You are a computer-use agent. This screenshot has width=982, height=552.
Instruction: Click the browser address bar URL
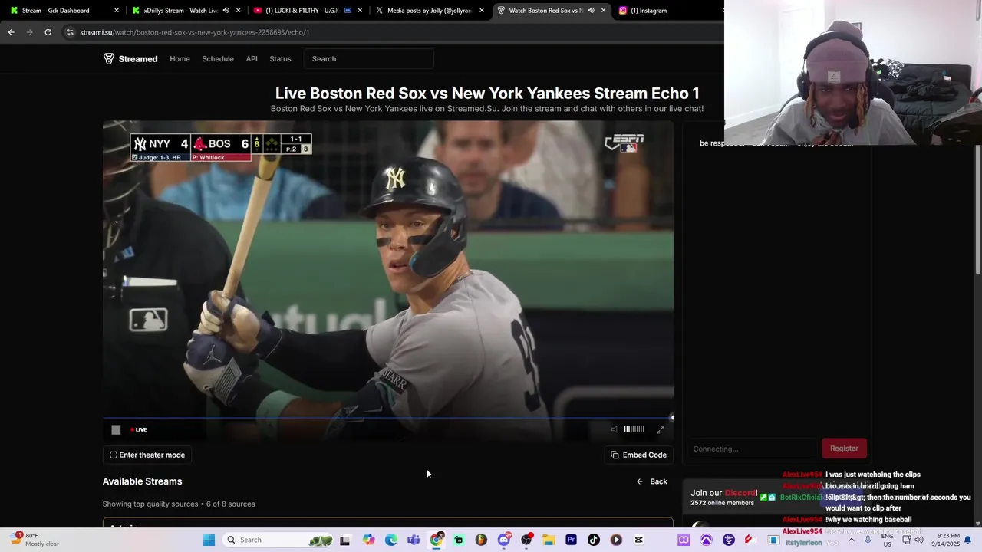click(195, 32)
